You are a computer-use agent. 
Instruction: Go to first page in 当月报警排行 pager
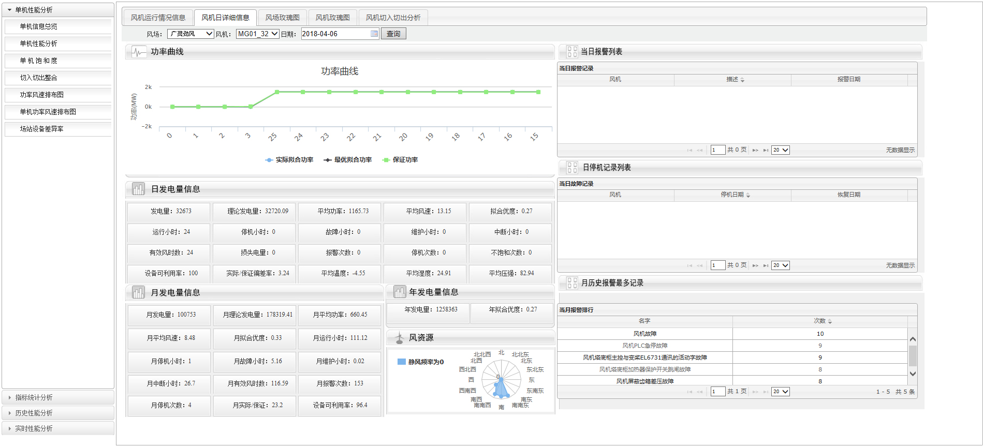pos(689,392)
